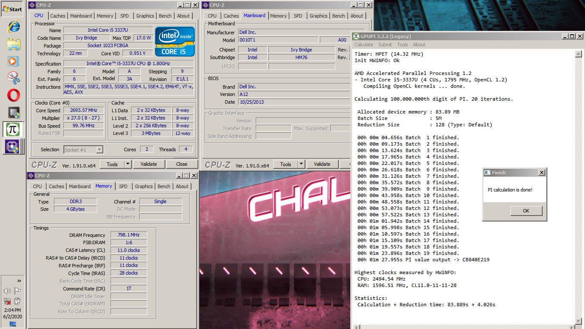Switch to the Bench tab in the CPU-Z Processor window

pyautogui.click(x=165, y=16)
